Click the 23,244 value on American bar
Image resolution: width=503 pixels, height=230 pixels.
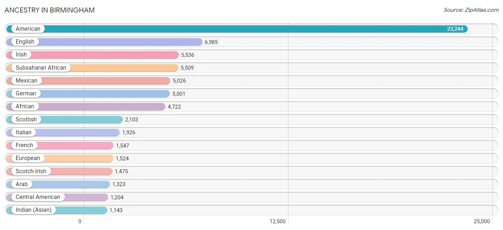click(455, 29)
